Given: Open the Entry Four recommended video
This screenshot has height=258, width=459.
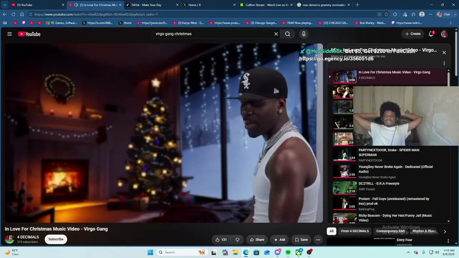Looking at the screenshot, I should [x=404, y=240].
